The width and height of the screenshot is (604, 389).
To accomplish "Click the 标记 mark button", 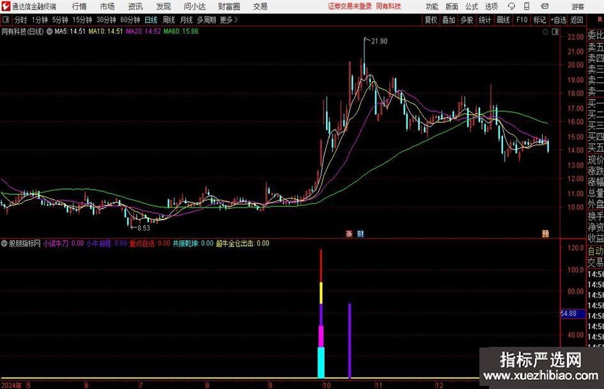I will pos(539,20).
